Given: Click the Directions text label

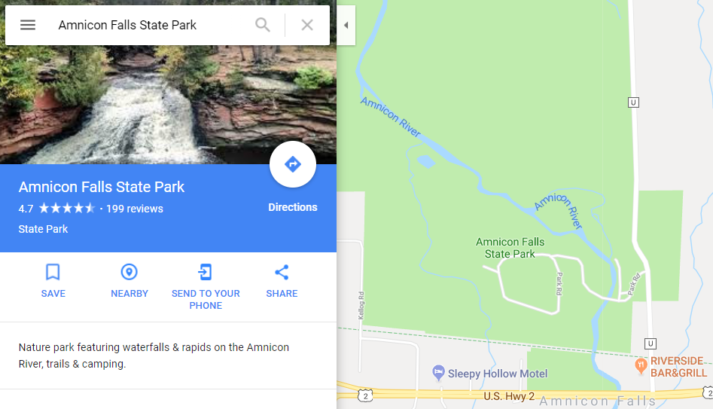Looking at the screenshot, I should [x=293, y=207].
